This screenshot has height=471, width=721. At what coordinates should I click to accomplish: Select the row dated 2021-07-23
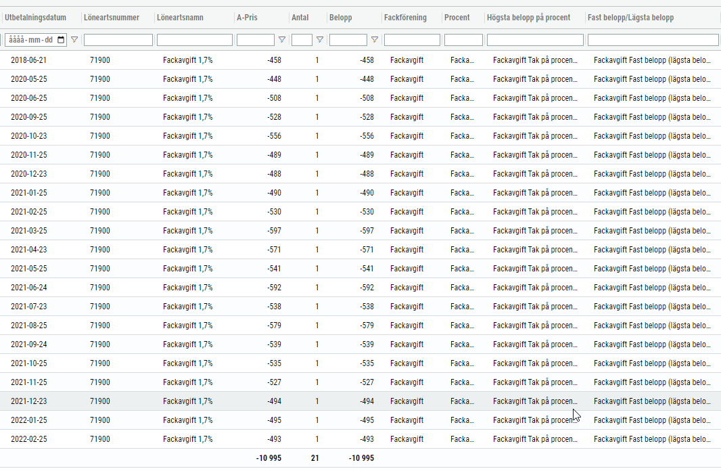click(x=360, y=307)
